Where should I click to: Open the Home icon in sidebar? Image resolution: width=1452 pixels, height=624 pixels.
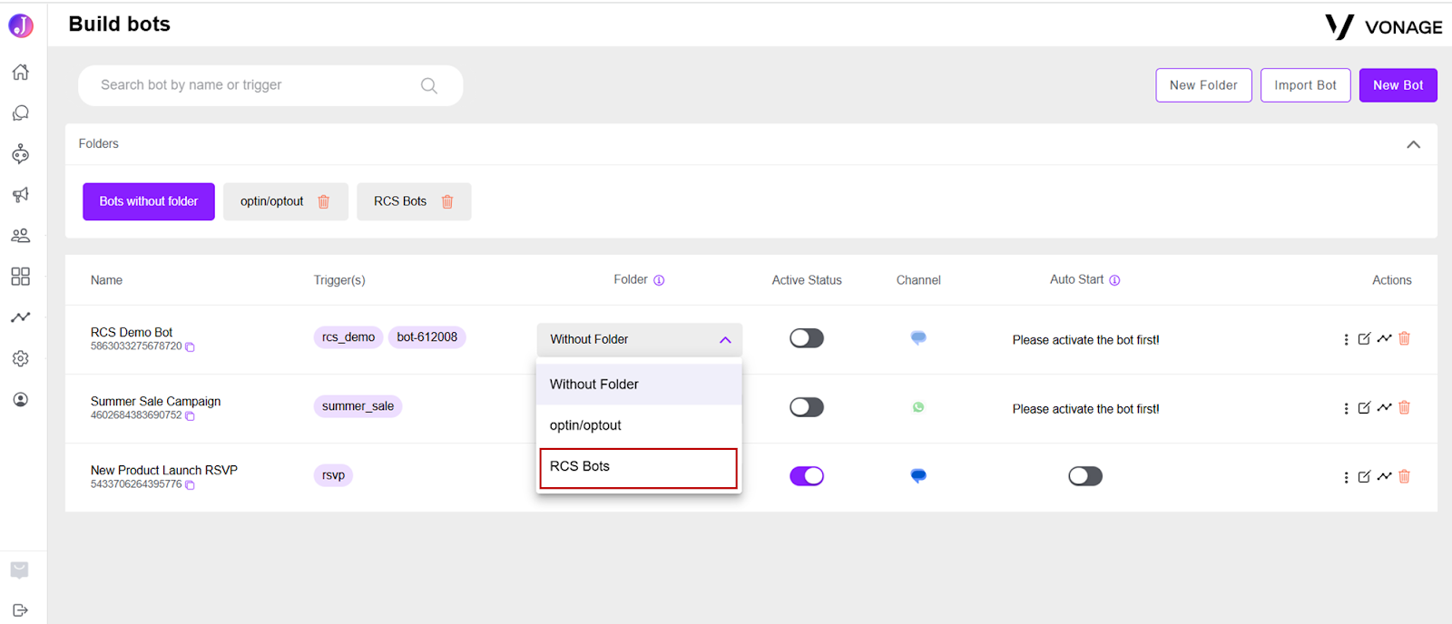tap(20, 72)
